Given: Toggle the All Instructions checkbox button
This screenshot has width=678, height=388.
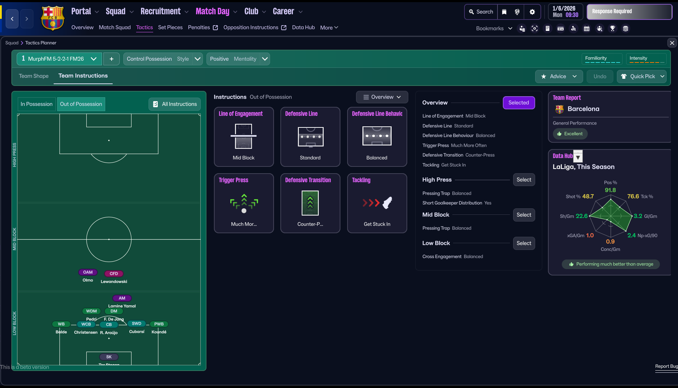Looking at the screenshot, I should [174, 104].
